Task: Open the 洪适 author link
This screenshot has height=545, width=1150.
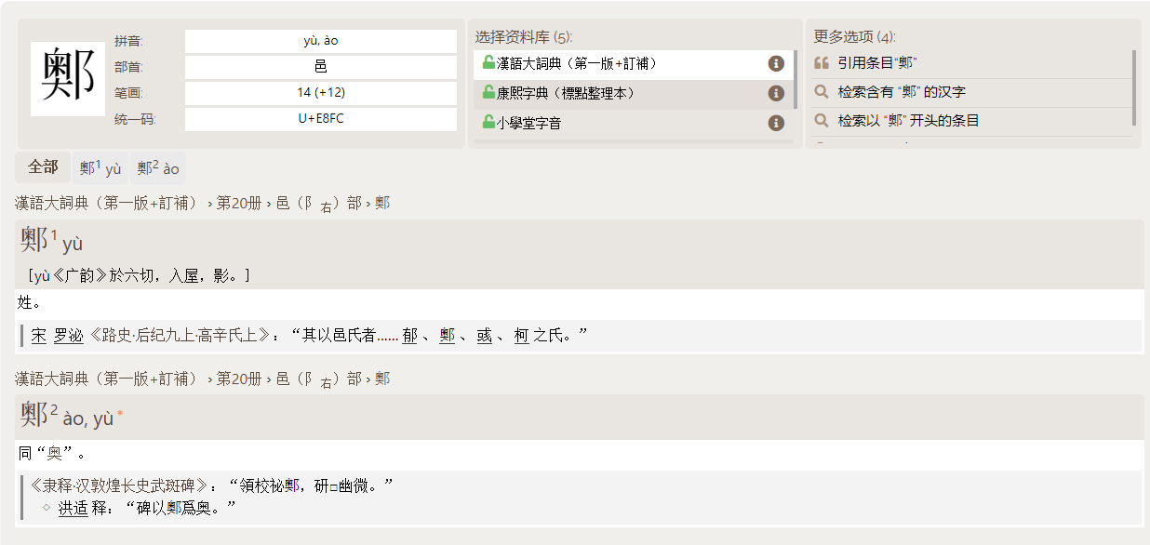Action: tap(73, 508)
